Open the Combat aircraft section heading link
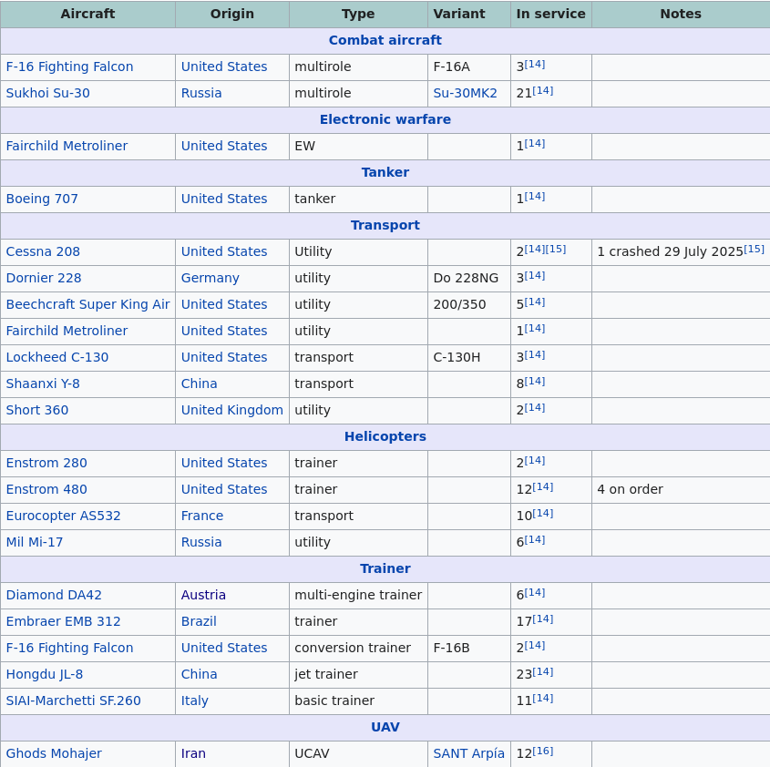 tap(385, 40)
